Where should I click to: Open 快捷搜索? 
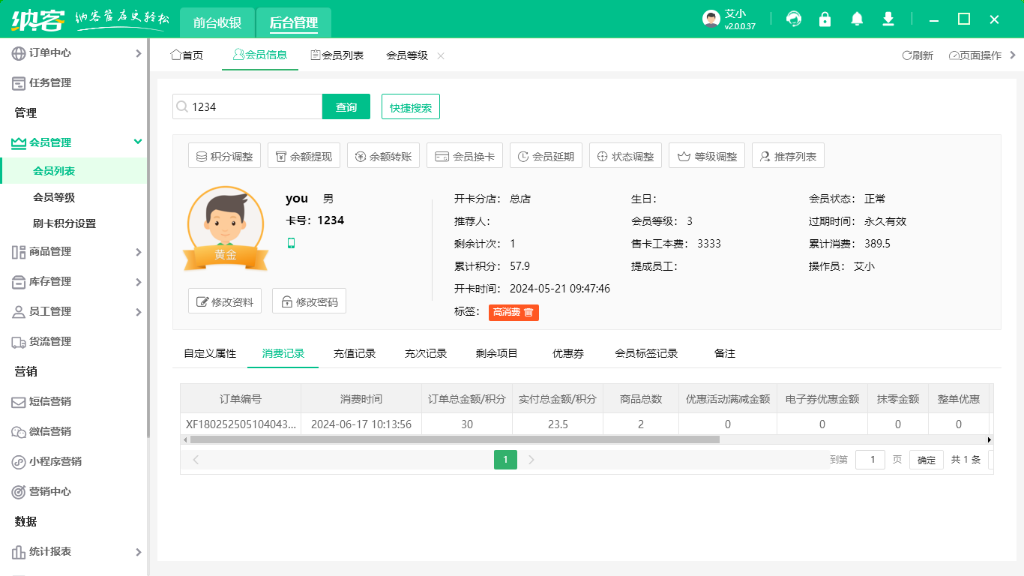coord(411,106)
